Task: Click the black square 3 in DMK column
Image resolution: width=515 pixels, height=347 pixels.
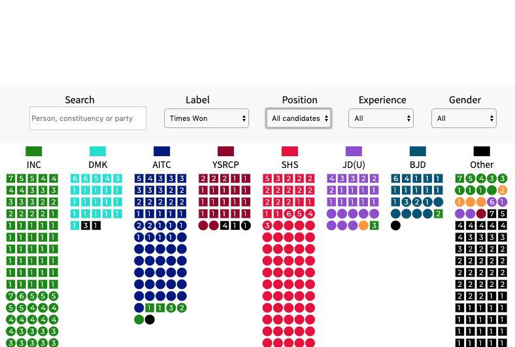Action: tap(86, 225)
